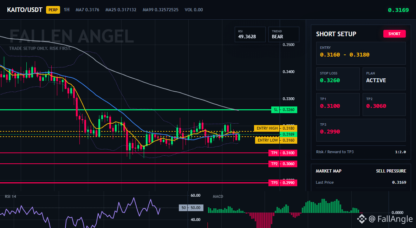416x228 pixels.
Task: Click the ENTRY LOW 0.3160 chart tag
Action: click(x=276, y=140)
